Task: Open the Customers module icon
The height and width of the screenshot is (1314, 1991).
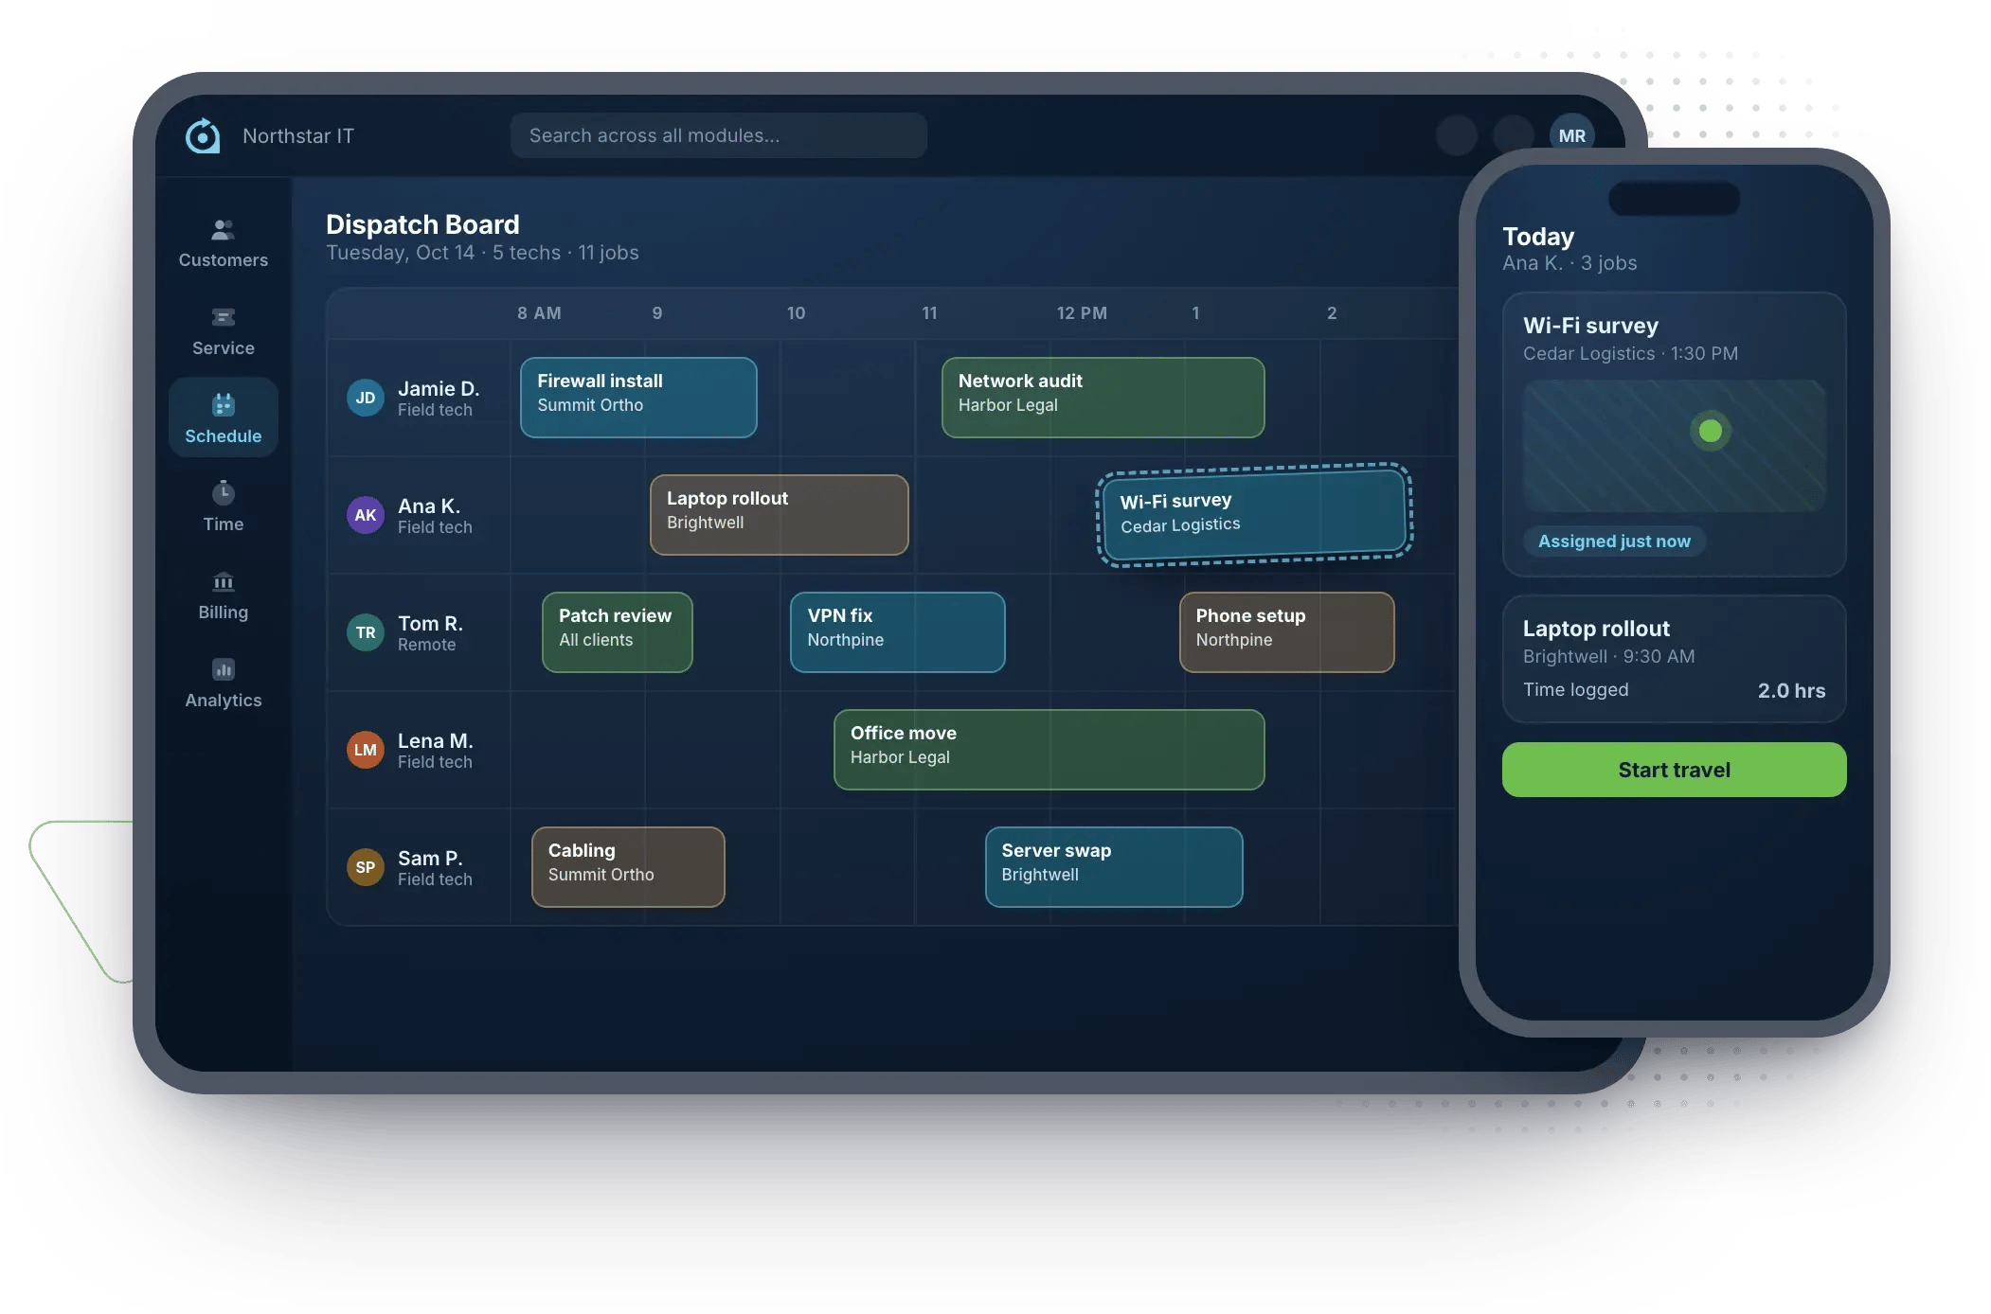Action: (224, 229)
